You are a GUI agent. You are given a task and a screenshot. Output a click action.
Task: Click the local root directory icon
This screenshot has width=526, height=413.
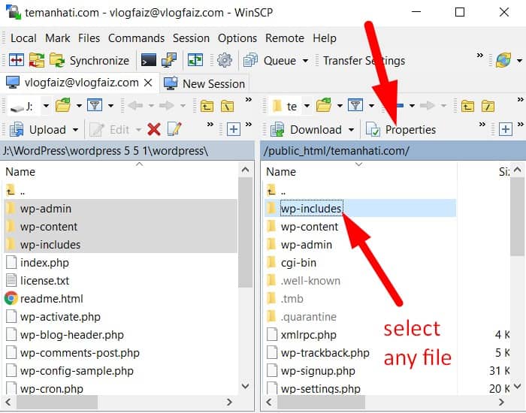coord(227,107)
